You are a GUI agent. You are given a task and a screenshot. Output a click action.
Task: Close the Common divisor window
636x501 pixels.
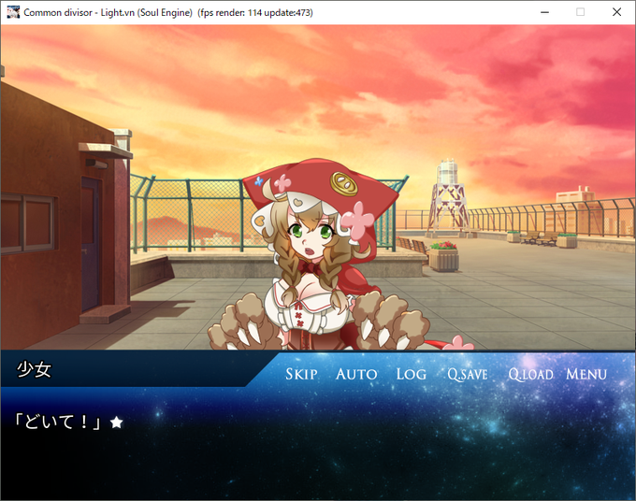616,12
